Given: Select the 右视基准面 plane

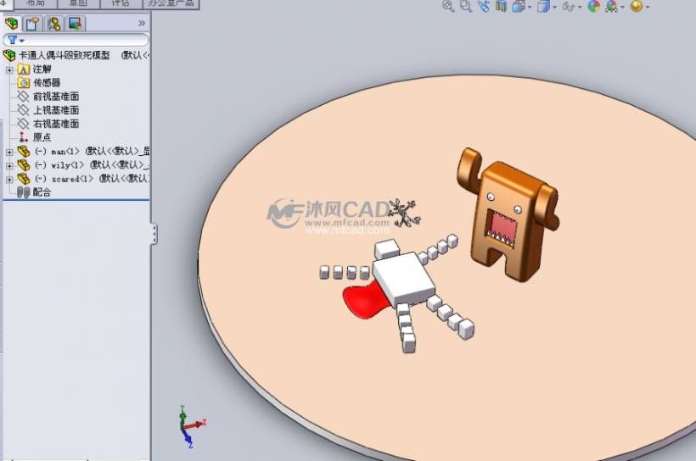Looking at the screenshot, I should (56, 124).
